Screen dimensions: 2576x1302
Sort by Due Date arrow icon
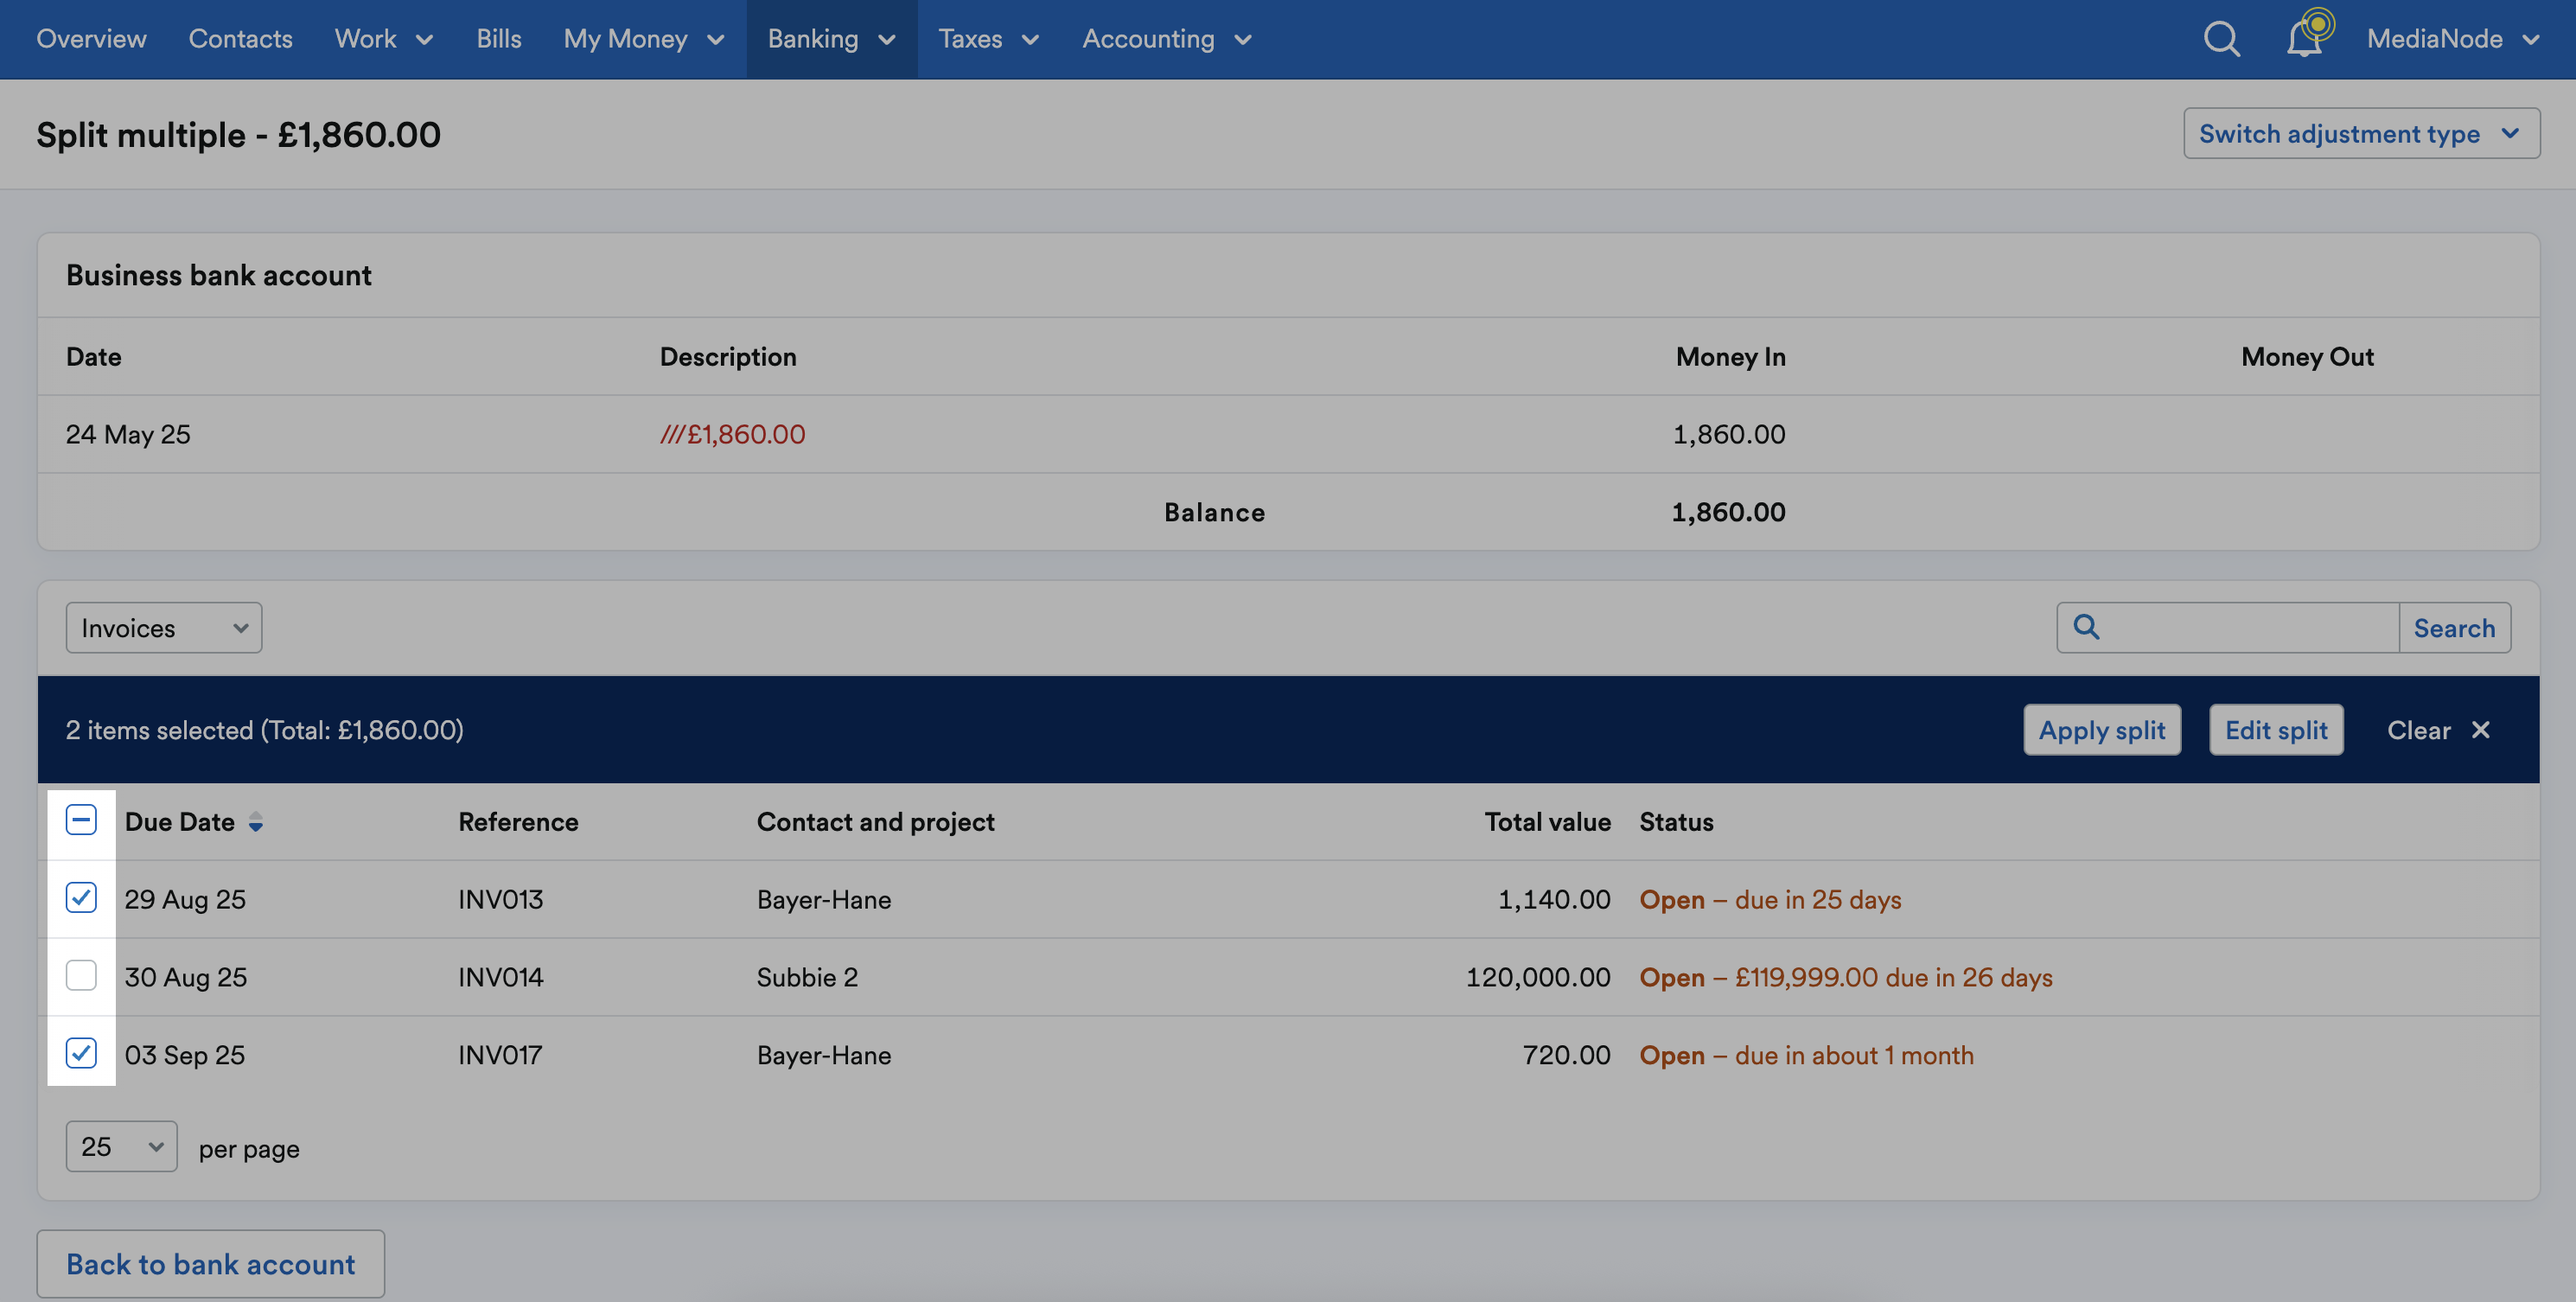pos(256,822)
